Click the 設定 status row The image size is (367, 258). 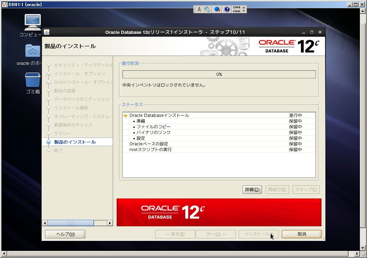(x=219, y=138)
